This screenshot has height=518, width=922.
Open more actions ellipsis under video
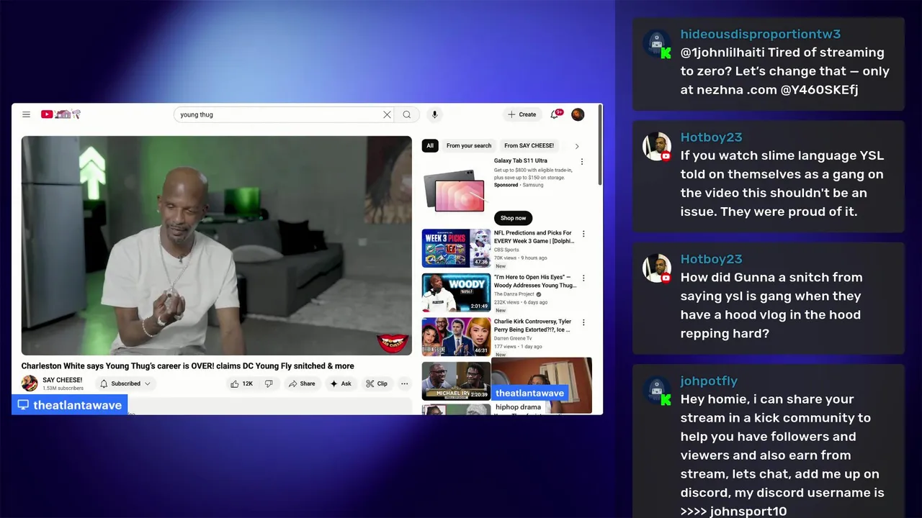[405, 383]
